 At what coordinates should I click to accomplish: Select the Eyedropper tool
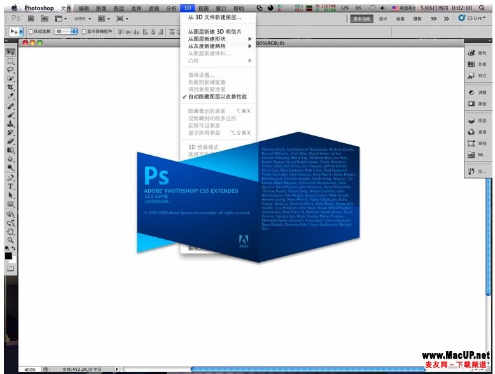[x=10, y=96]
